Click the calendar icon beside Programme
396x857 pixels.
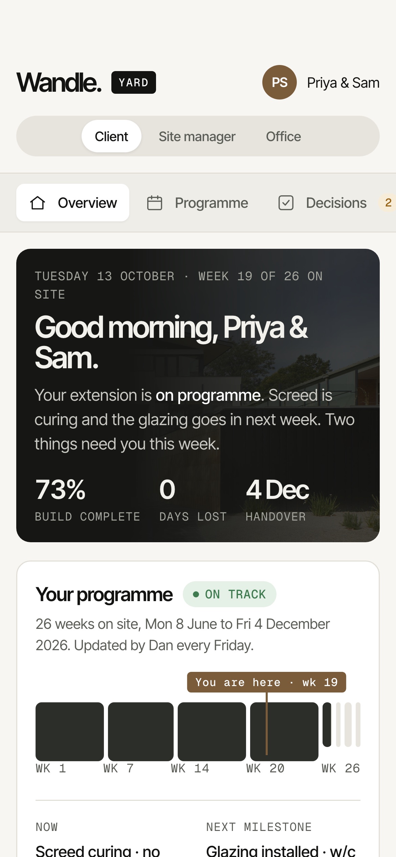[155, 203]
